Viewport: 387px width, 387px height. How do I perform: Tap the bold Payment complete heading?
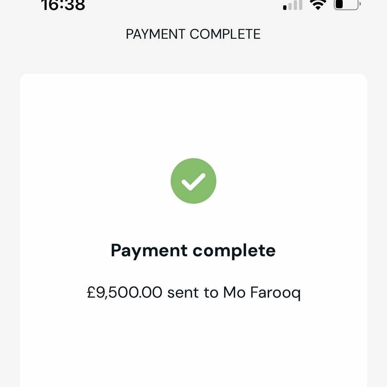tap(193, 250)
